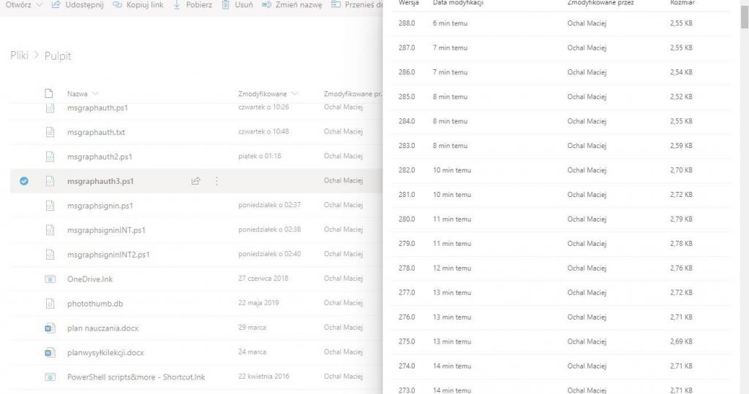Select version 288.0 in version history

406,23
